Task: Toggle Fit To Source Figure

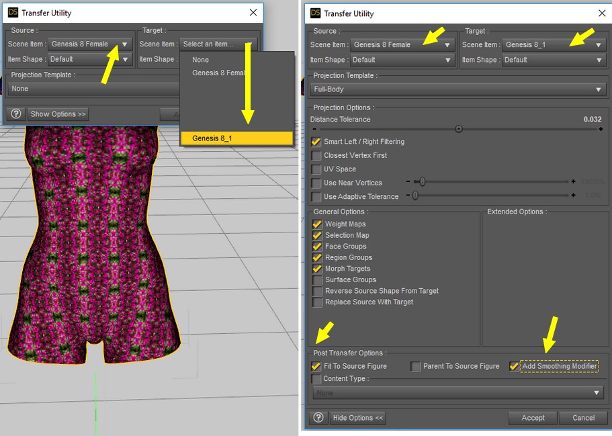Action: [316, 366]
